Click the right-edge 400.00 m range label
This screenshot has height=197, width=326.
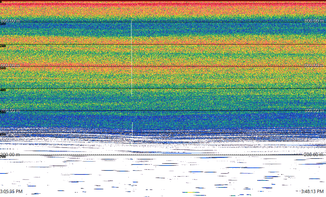coord(314,110)
